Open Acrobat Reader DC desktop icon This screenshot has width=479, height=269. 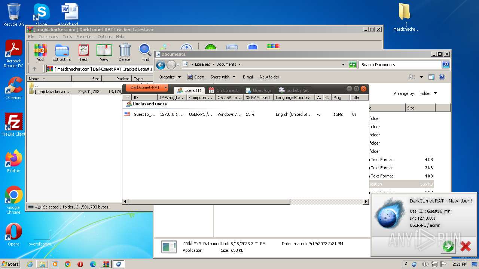13,54
